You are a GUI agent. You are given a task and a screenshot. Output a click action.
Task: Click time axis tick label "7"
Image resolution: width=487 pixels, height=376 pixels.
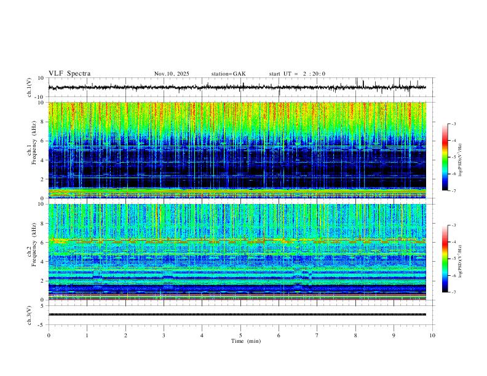pos(317,335)
